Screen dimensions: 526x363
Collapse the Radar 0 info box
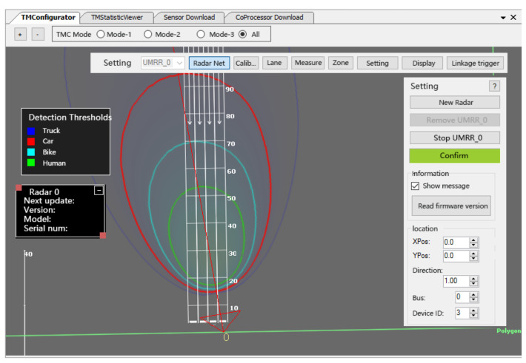(99, 191)
